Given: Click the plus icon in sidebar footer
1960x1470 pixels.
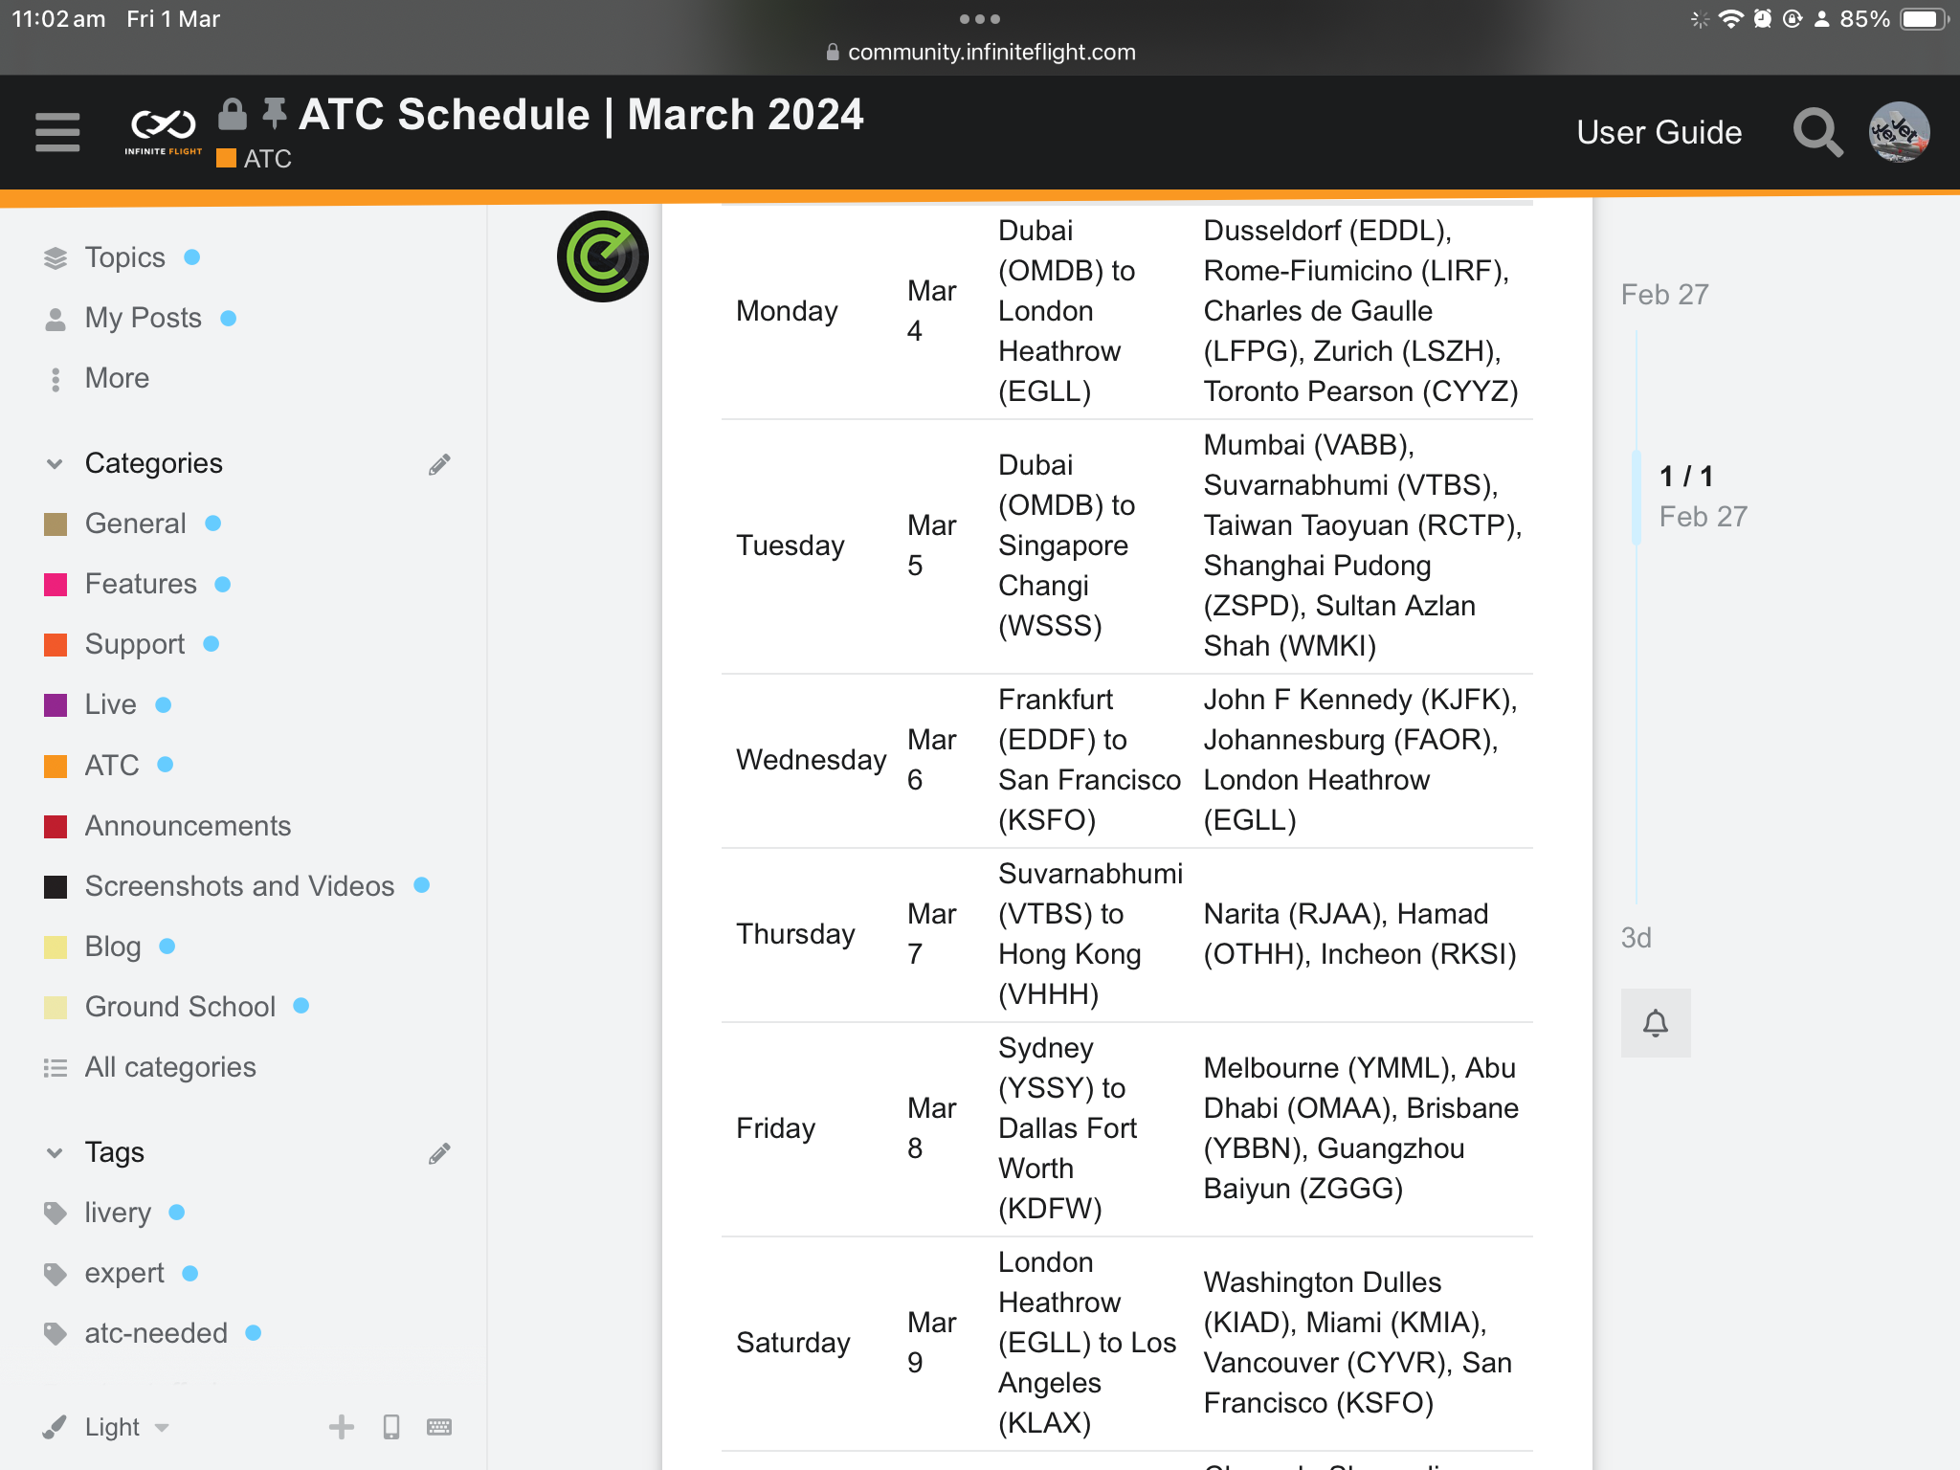Looking at the screenshot, I should (x=342, y=1427).
